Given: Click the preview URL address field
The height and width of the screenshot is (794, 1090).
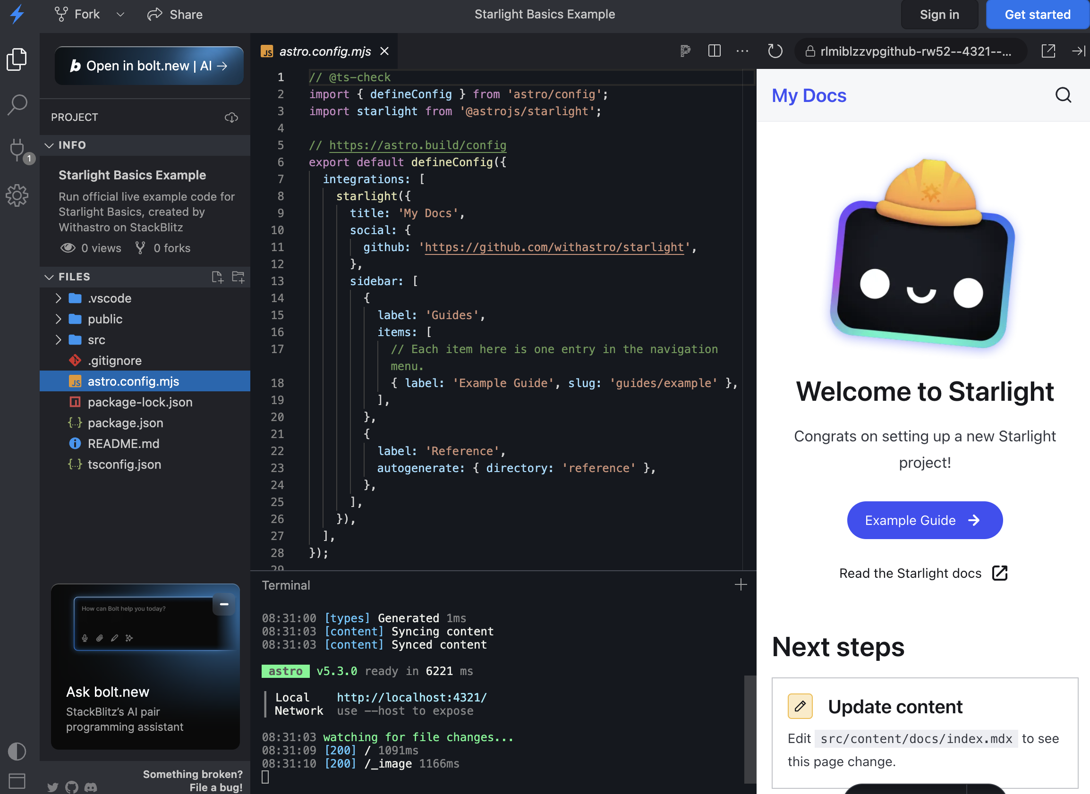Looking at the screenshot, I should pyautogui.click(x=910, y=51).
